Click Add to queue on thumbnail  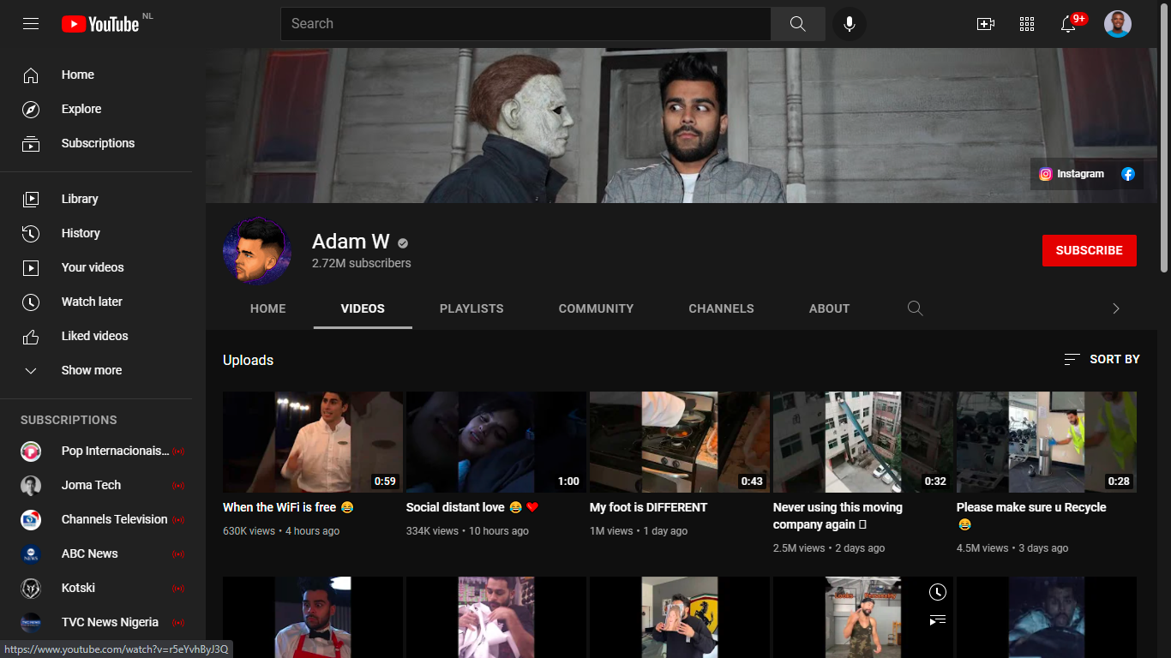pos(938,619)
